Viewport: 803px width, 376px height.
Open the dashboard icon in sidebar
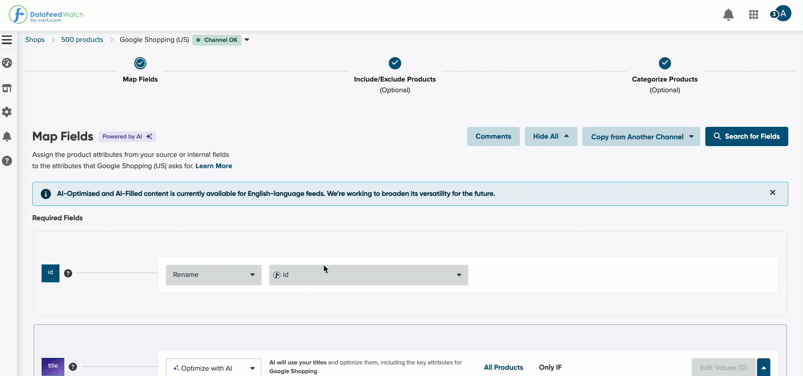tap(7, 63)
